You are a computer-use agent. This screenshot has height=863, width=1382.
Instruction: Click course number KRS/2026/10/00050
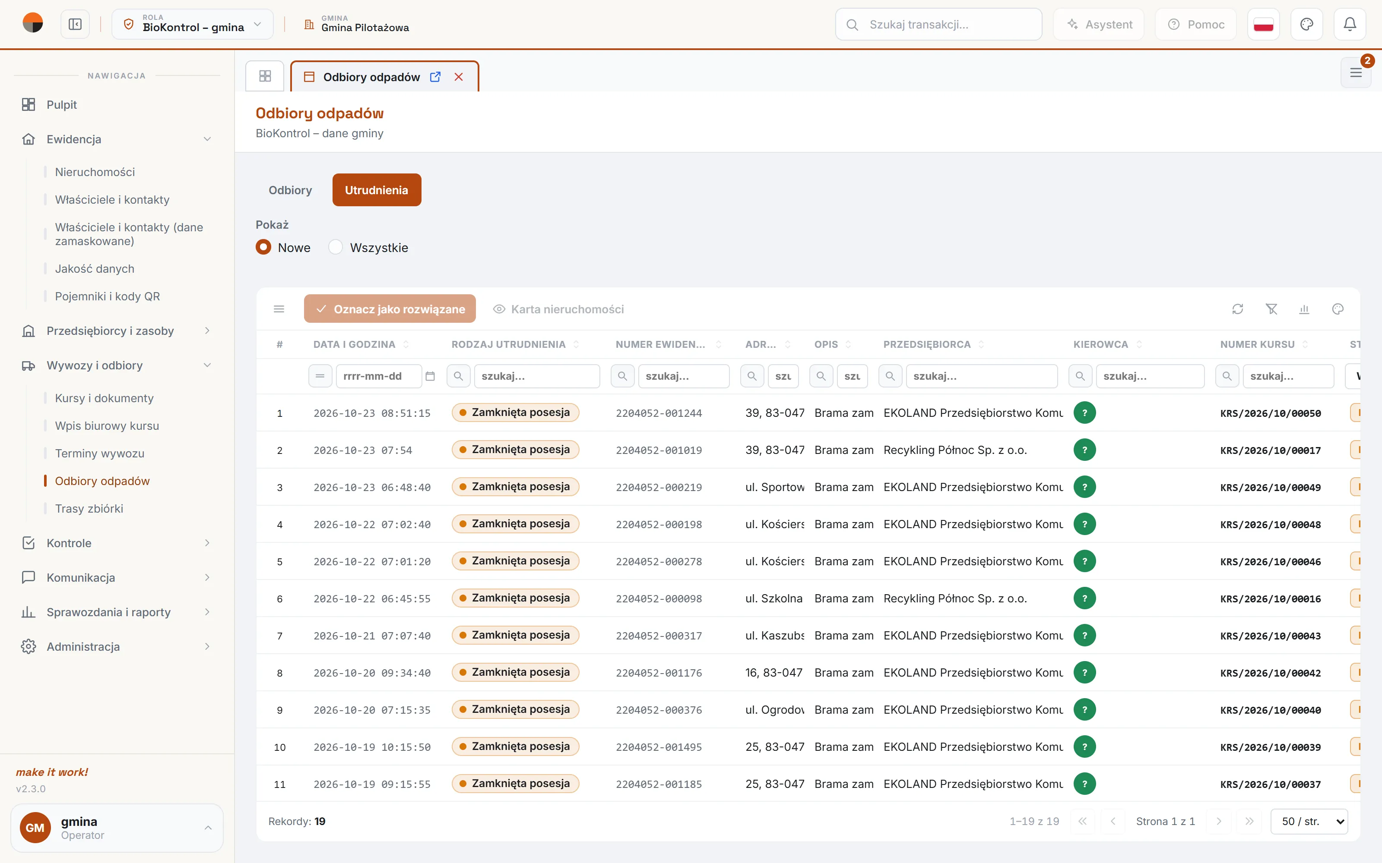[1270, 413]
